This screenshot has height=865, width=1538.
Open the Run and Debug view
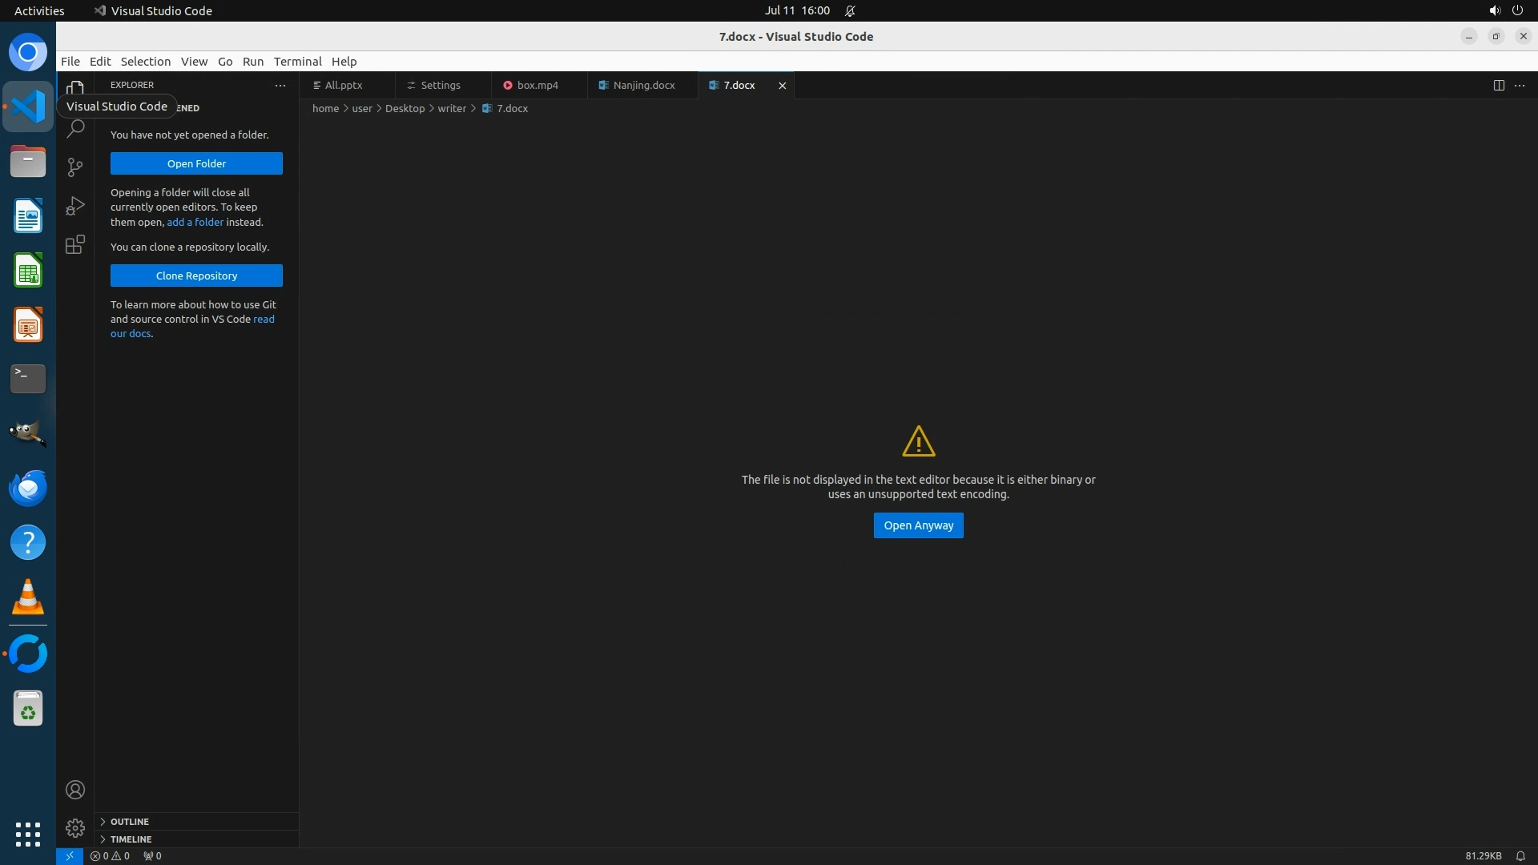(x=75, y=206)
